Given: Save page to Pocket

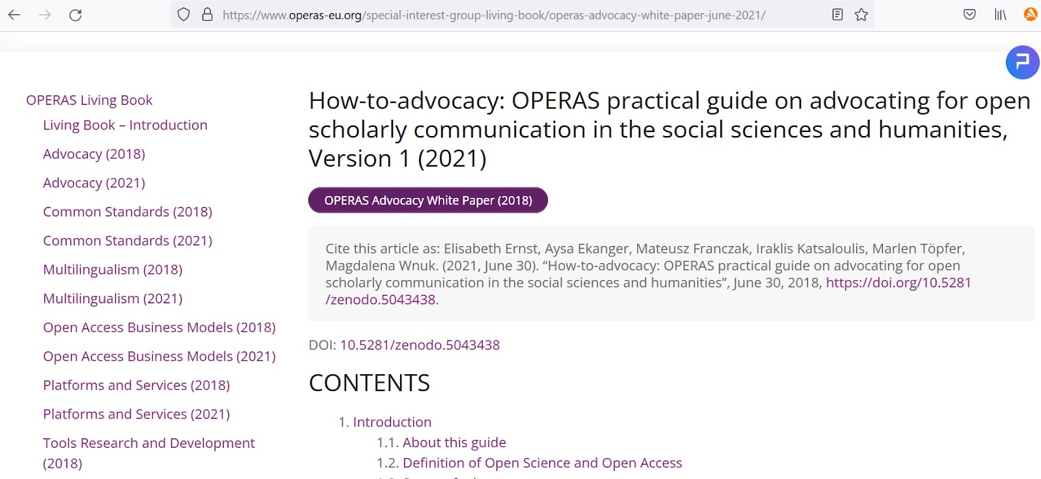Looking at the screenshot, I should [969, 14].
